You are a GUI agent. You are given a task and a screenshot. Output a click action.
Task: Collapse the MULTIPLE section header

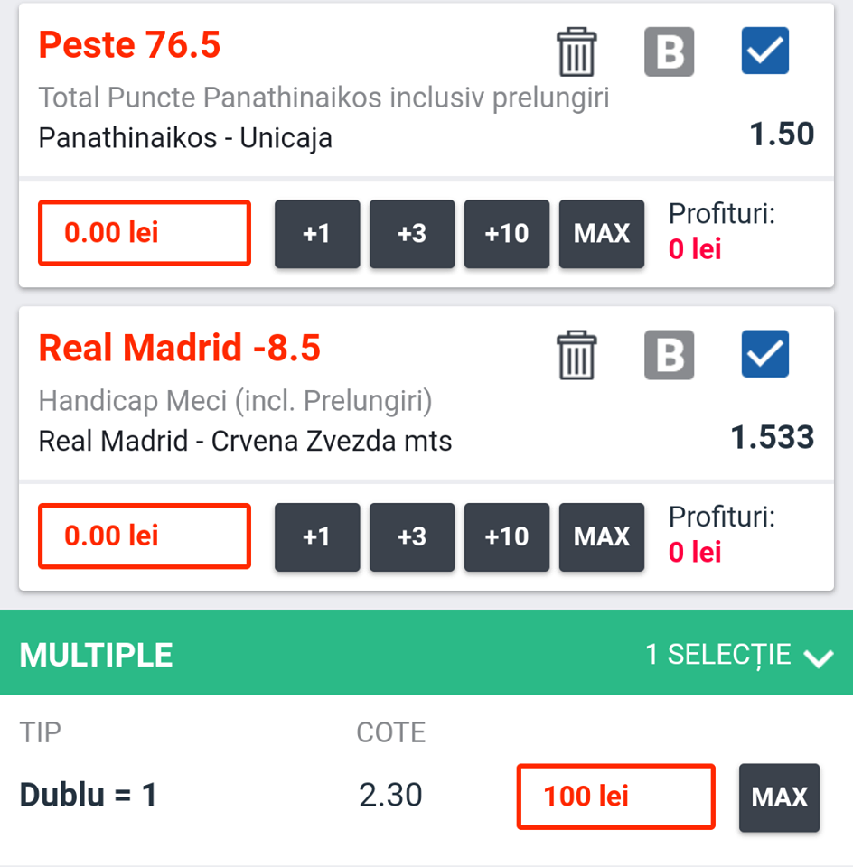97,655
